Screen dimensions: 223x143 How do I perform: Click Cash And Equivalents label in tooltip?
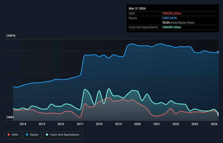click(x=143, y=27)
